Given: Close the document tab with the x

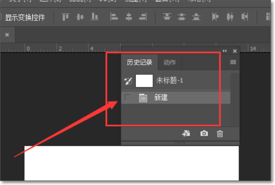Looking at the screenshot, I should tap(7, 35).
